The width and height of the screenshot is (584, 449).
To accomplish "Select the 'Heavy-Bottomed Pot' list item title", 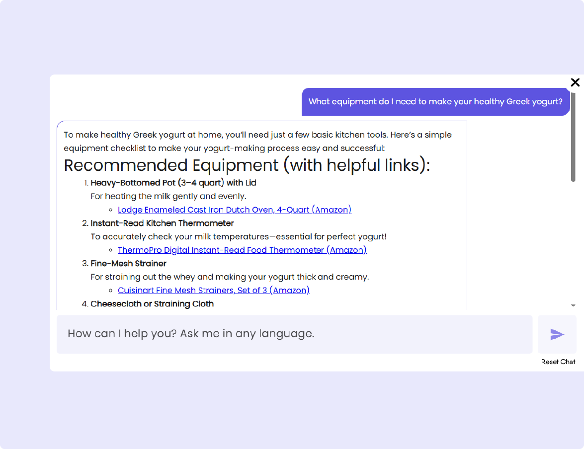I will pos(173,183).
